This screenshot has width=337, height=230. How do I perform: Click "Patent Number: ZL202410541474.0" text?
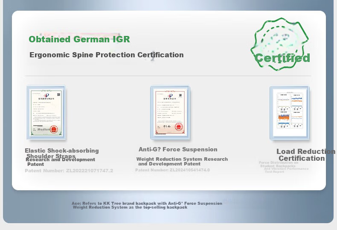click(172, 170)
